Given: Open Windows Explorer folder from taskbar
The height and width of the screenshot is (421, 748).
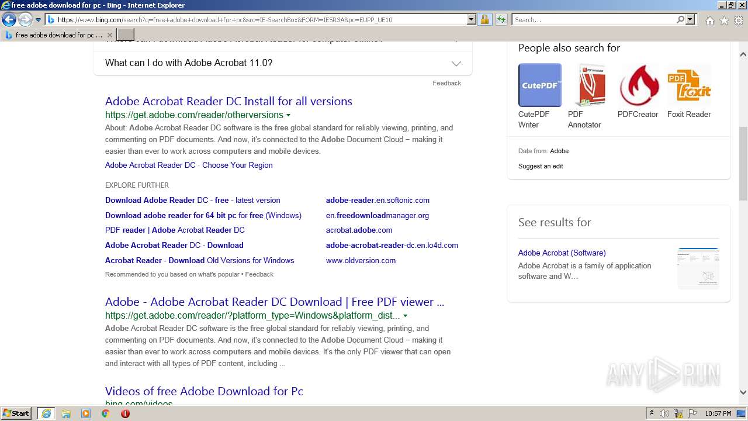Looking at the screenshot, I should (x=66, y=413).
